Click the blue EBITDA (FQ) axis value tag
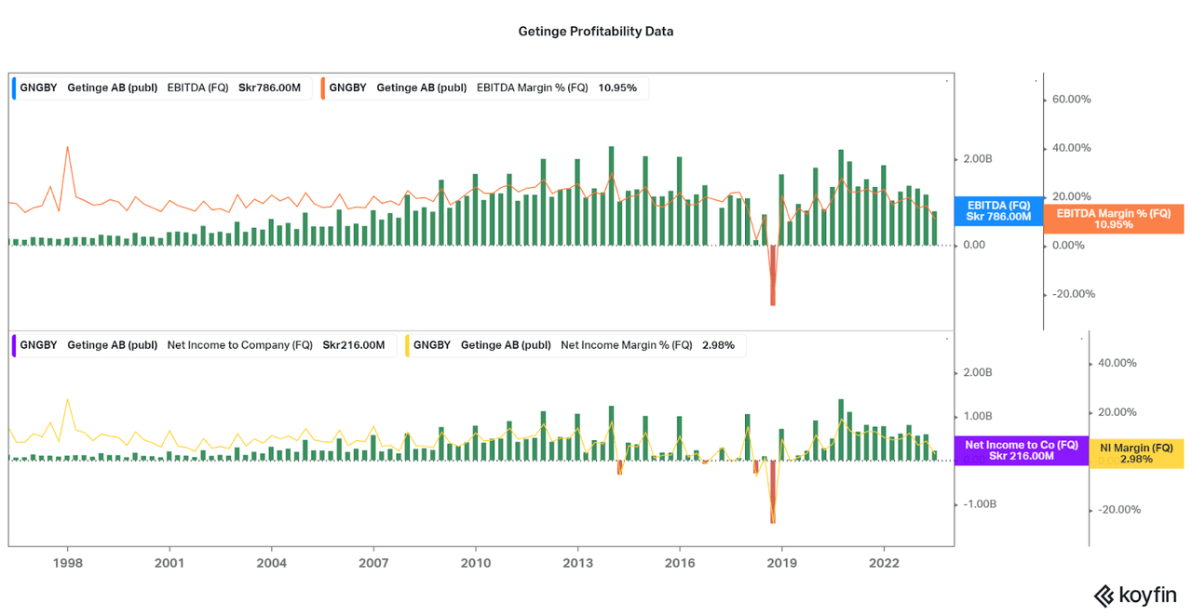This screenshot has width=1192, height=616. tap(998, 210)
